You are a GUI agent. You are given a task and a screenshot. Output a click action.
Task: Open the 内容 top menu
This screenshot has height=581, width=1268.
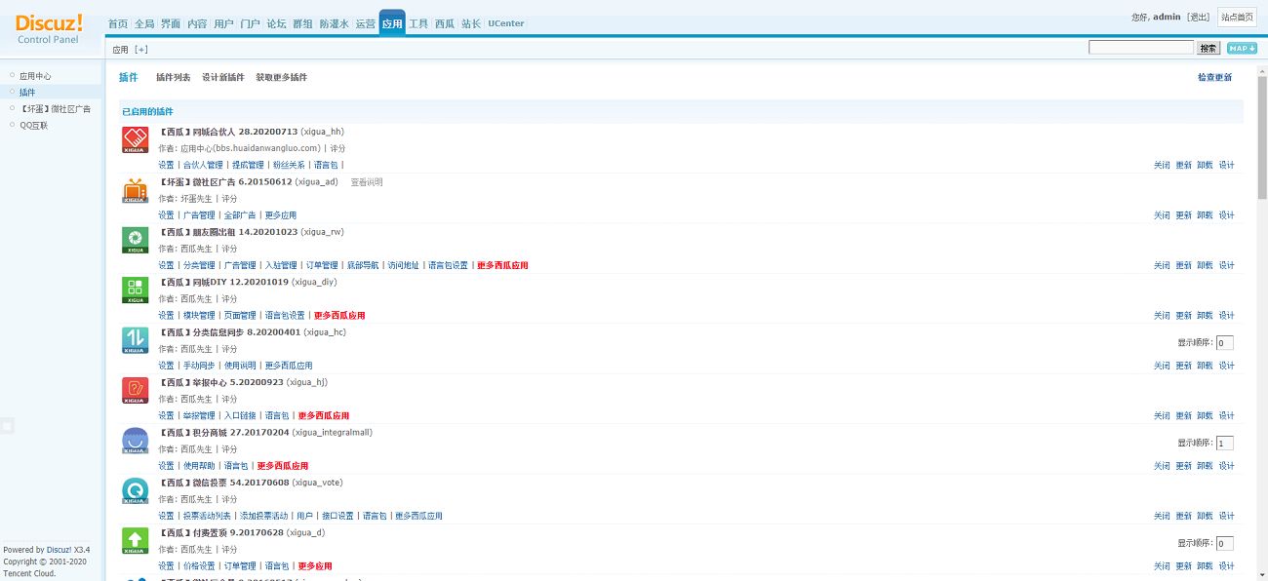(197, 23)
